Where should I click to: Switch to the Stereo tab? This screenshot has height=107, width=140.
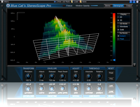[x=108, y=6]
